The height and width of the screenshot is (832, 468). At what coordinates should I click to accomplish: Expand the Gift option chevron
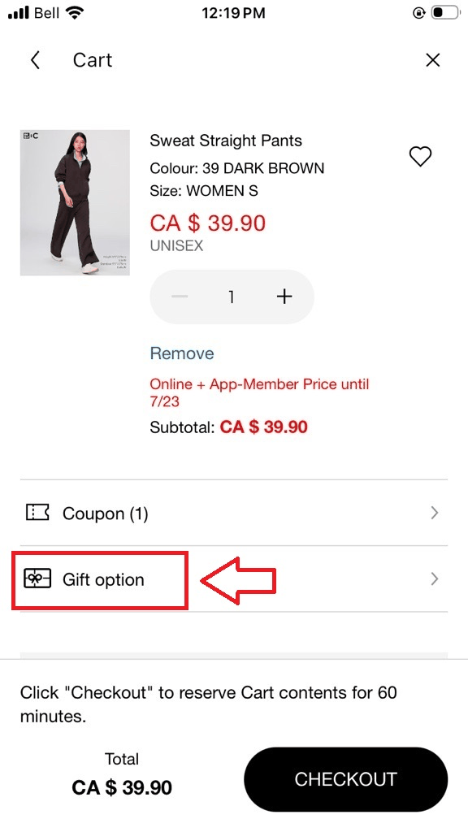pyautogui.click(x=435, y=578)
